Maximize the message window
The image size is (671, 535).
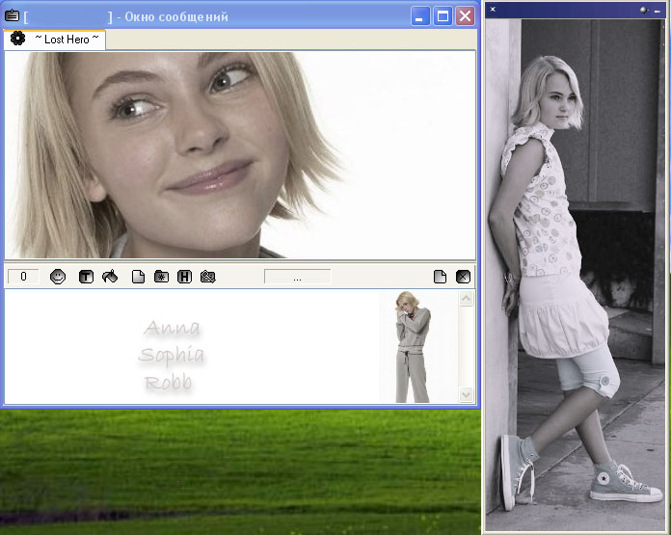tap(443, 16)
